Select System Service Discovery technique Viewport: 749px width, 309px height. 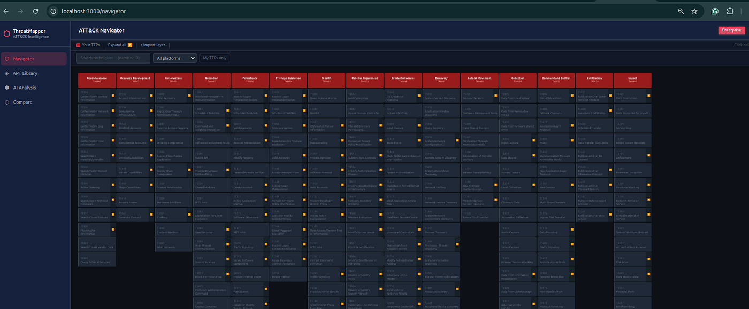pos(441,96)
